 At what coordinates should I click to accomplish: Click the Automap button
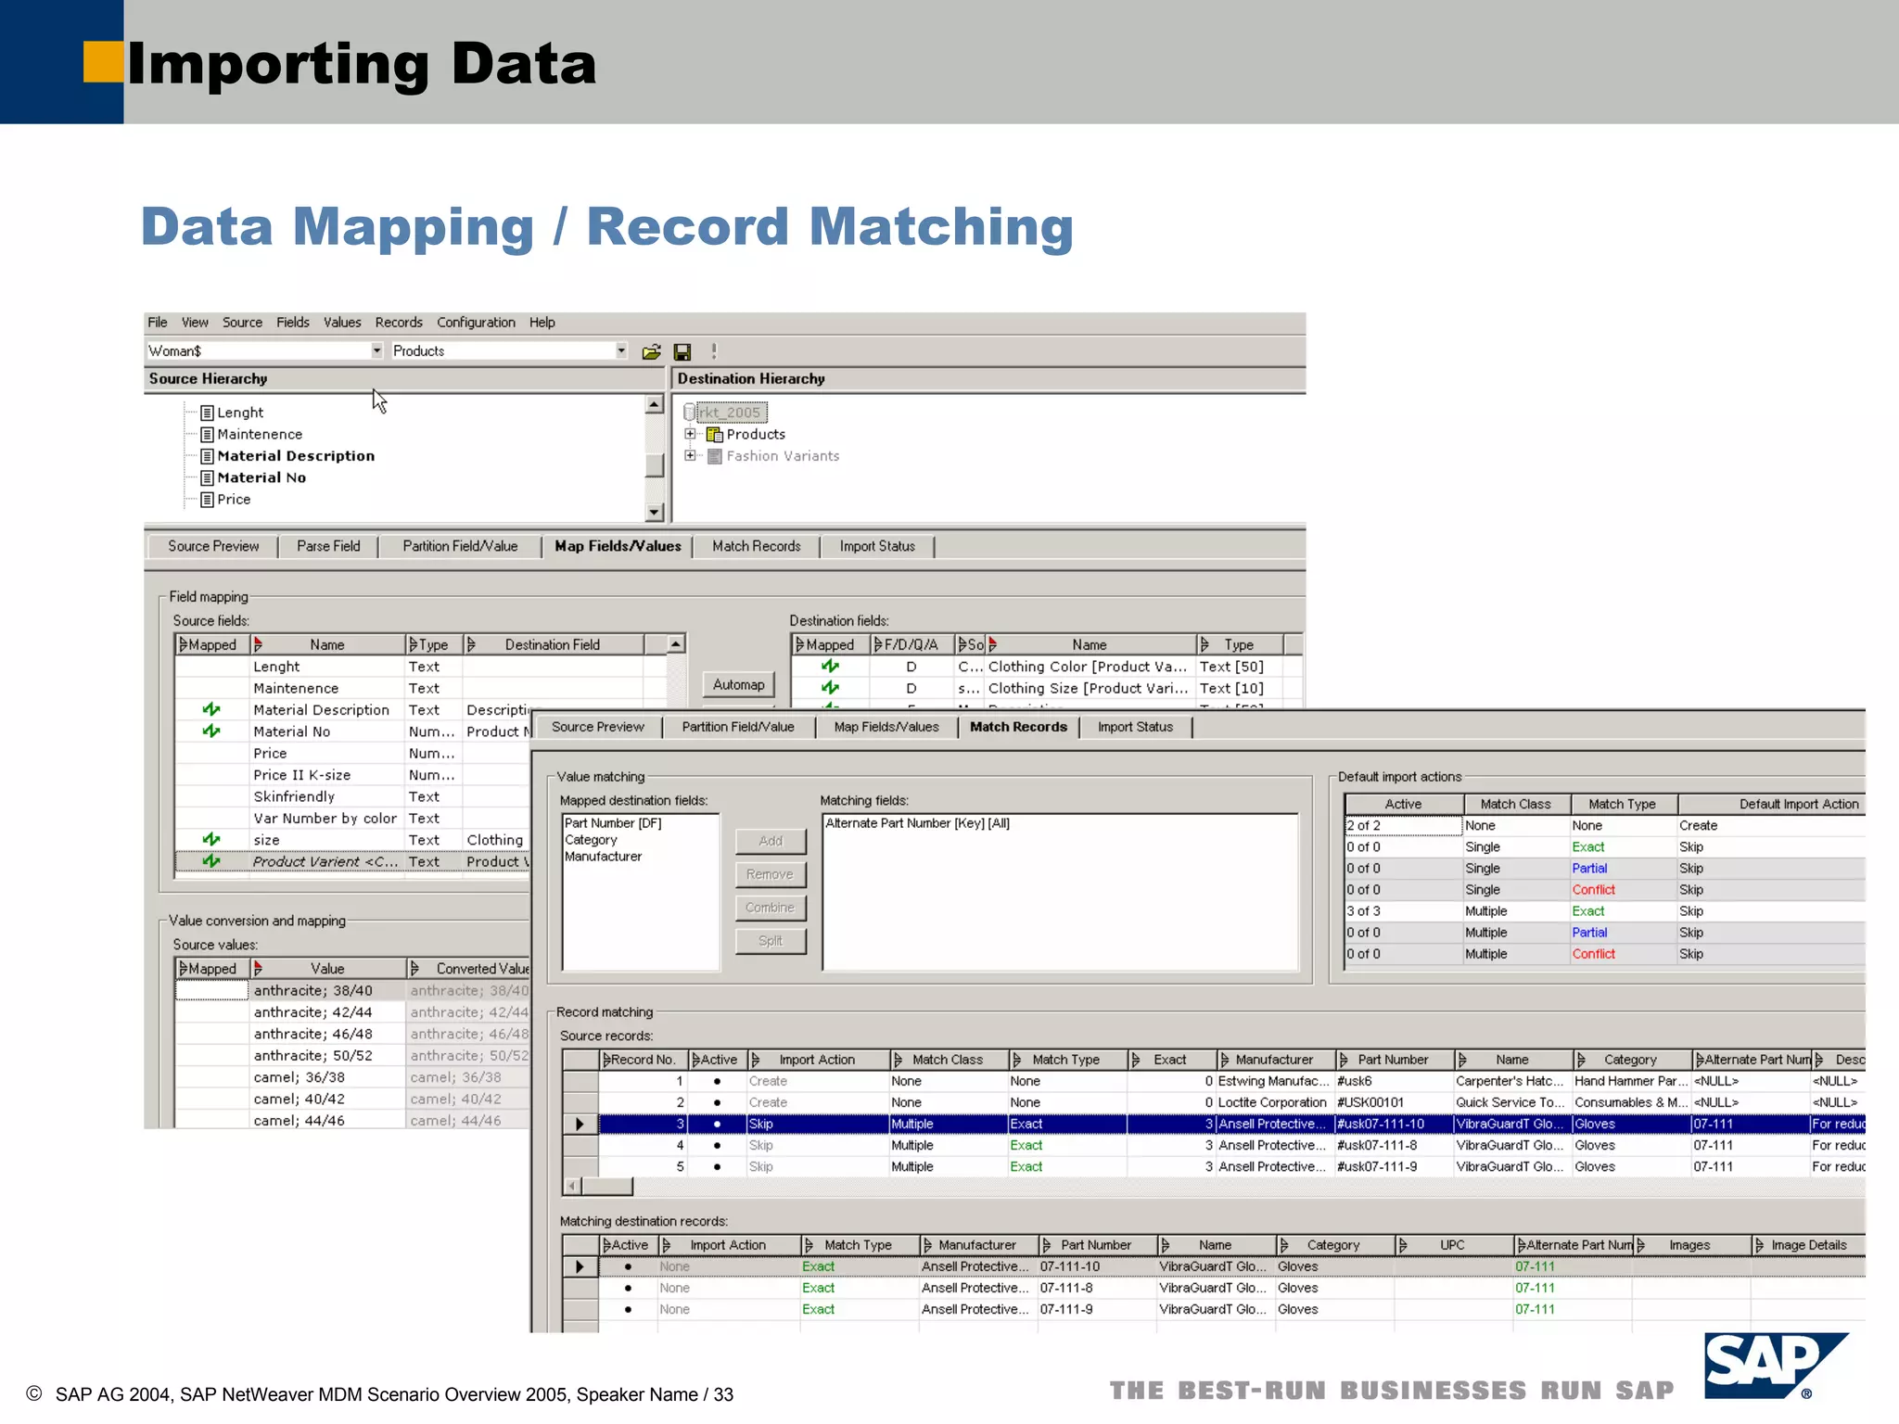(x=738, y=684)
